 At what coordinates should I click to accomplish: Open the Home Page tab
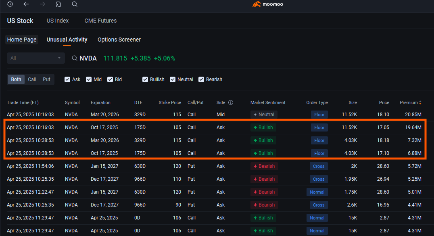point(22,40)
